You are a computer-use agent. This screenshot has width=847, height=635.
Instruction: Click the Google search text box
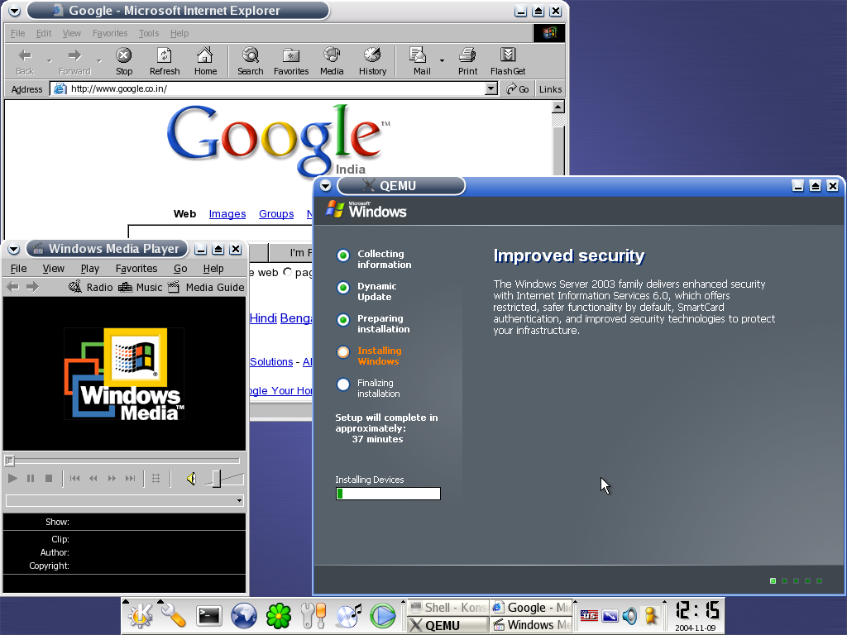[220, 232]
